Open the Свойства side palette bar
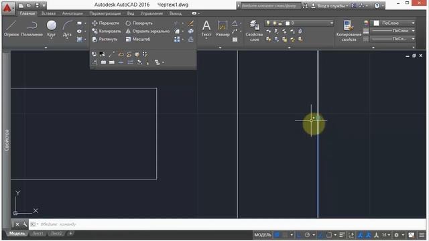The height and width of the screenshot is (241, 429). click(7, 140)
